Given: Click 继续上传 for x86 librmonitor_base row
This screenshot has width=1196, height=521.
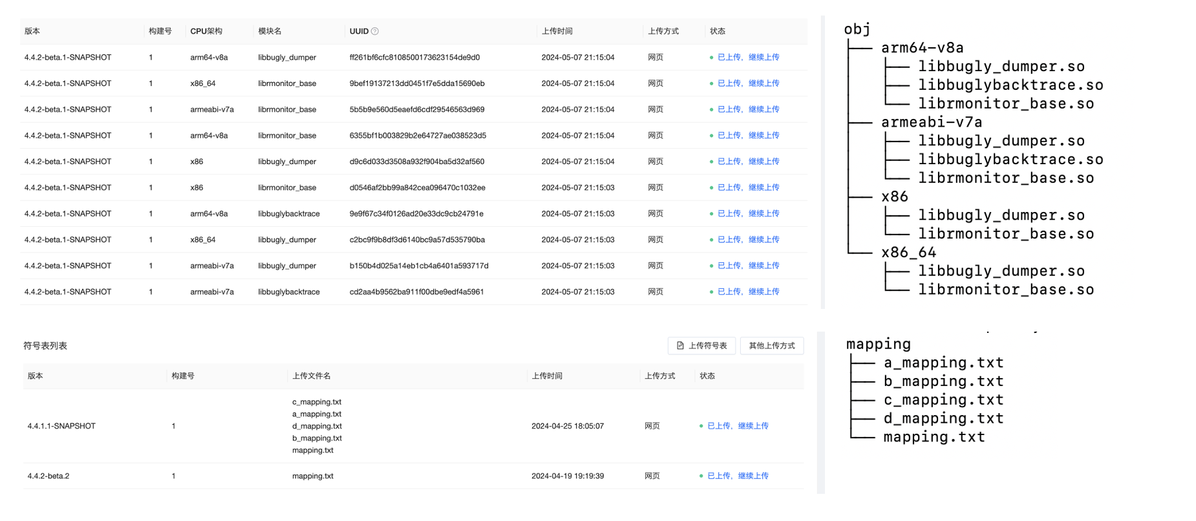Looking at the screenshot, I should tap(764, 187).
